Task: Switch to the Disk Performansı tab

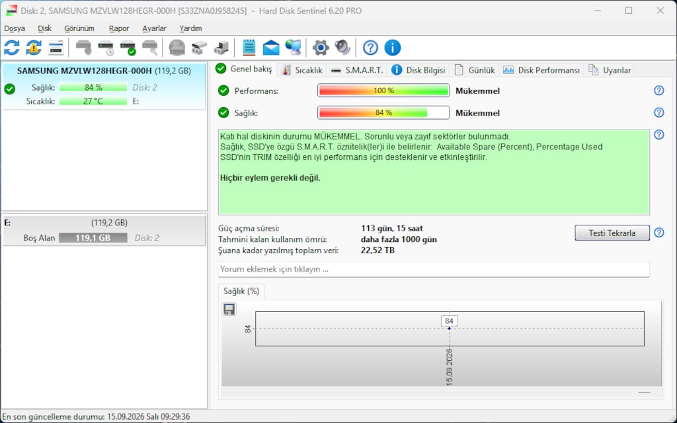Action: [x=541, y=70]
